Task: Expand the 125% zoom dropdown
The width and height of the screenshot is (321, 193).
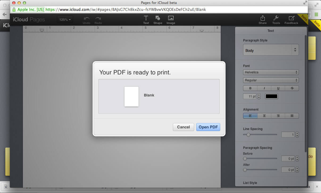Action: tap(65, 20)
